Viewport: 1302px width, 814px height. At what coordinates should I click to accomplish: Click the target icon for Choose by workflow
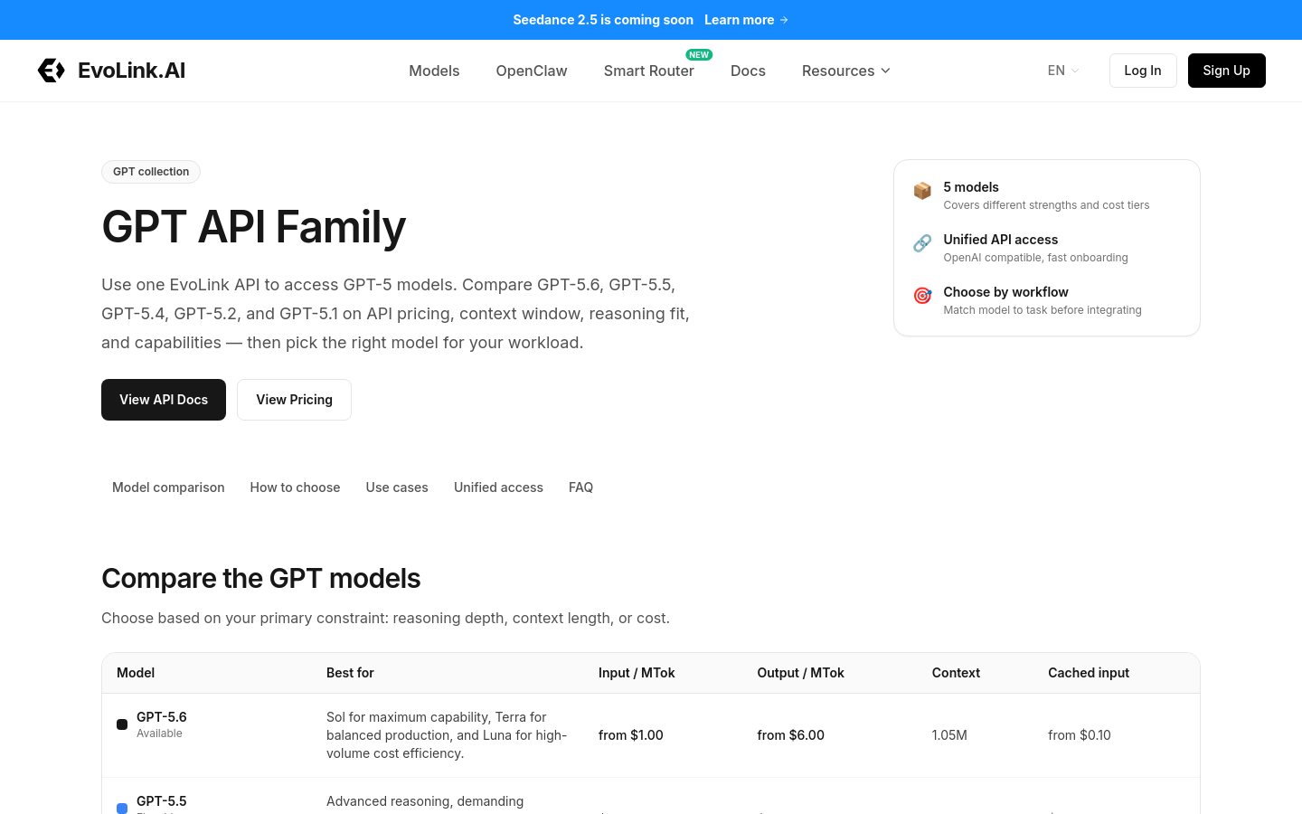pos(922,295)
